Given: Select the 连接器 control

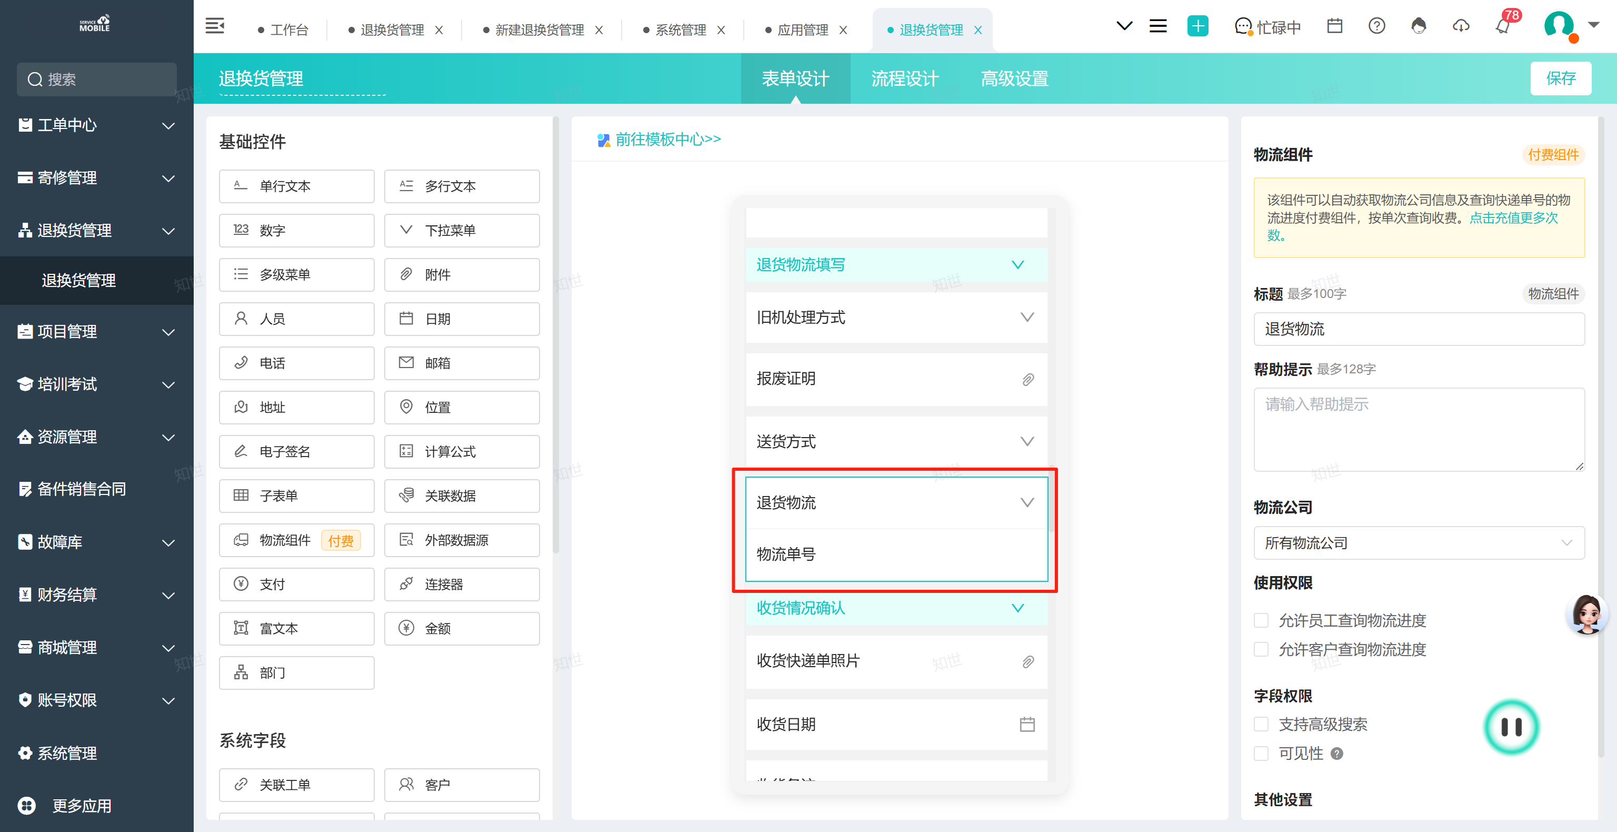Looking at the screenshot, I should pos(462,584).
